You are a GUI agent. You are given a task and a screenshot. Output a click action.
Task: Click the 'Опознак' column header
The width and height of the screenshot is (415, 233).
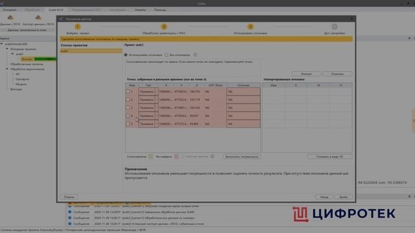(243, 85)
